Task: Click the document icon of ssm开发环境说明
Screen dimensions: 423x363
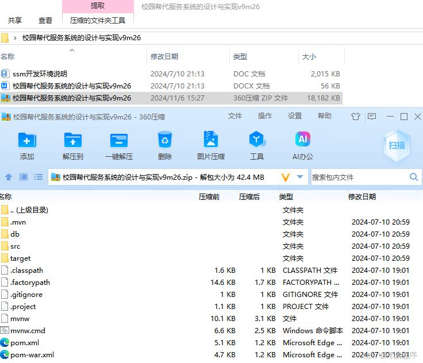Action: (5, 74)
